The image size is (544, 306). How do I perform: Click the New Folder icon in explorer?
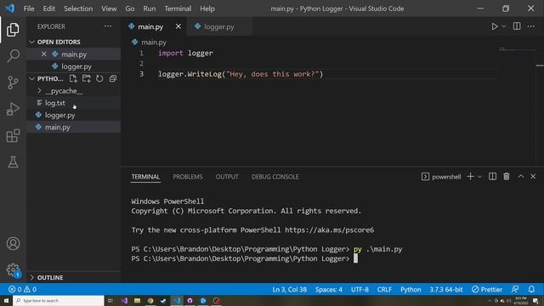[87, 79]
